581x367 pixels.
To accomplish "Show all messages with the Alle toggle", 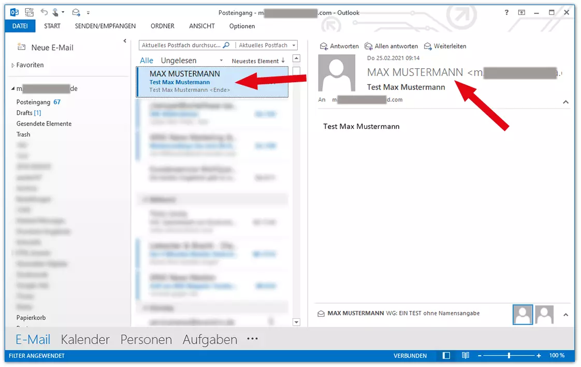I will (x=146, y=60).
